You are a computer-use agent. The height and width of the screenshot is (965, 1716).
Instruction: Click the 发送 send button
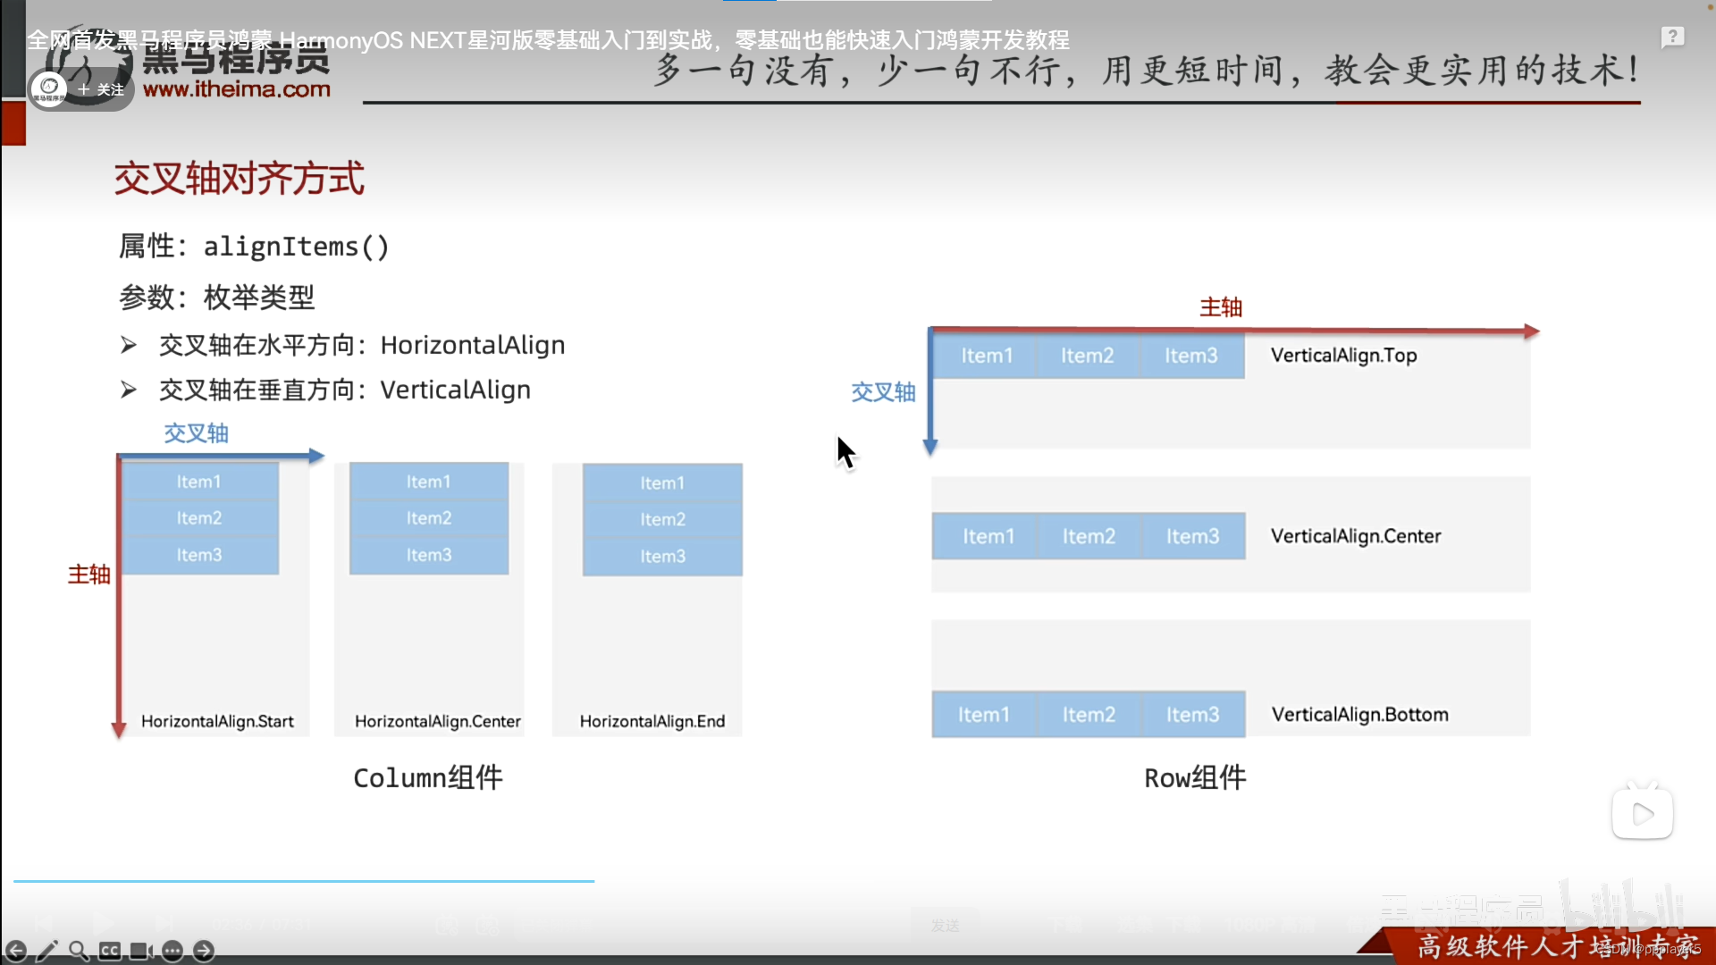pos(945,926)
